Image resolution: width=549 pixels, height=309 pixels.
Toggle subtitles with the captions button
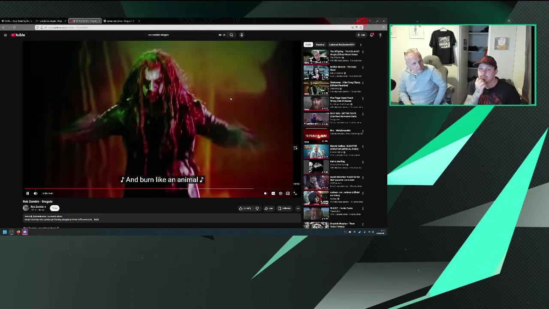(x=273, y=194)
